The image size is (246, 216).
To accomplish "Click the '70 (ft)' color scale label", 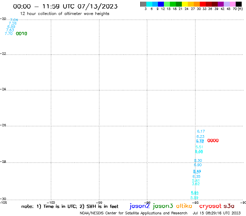I will pos(238,9).
